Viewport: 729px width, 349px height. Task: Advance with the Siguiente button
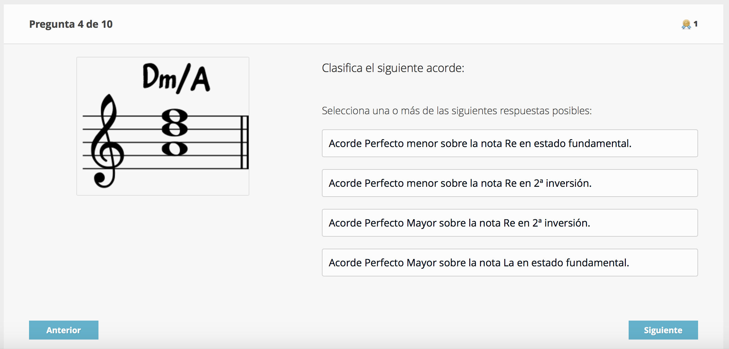click(663, 330)
